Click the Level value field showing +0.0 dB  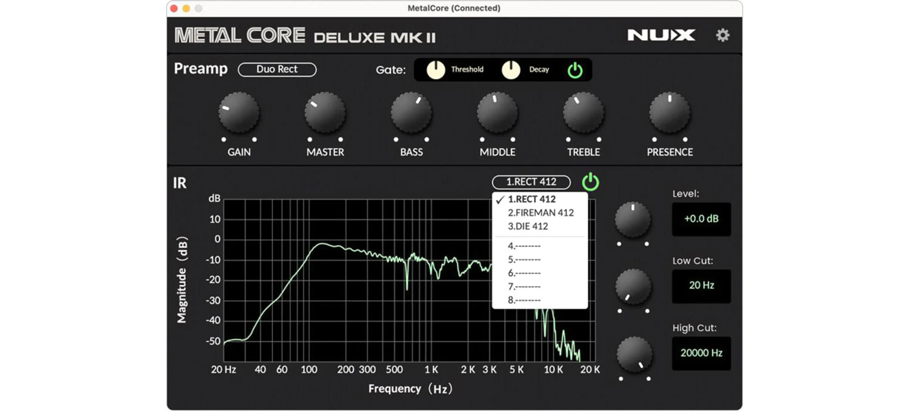pyautogui.click(x=701, y=219)
